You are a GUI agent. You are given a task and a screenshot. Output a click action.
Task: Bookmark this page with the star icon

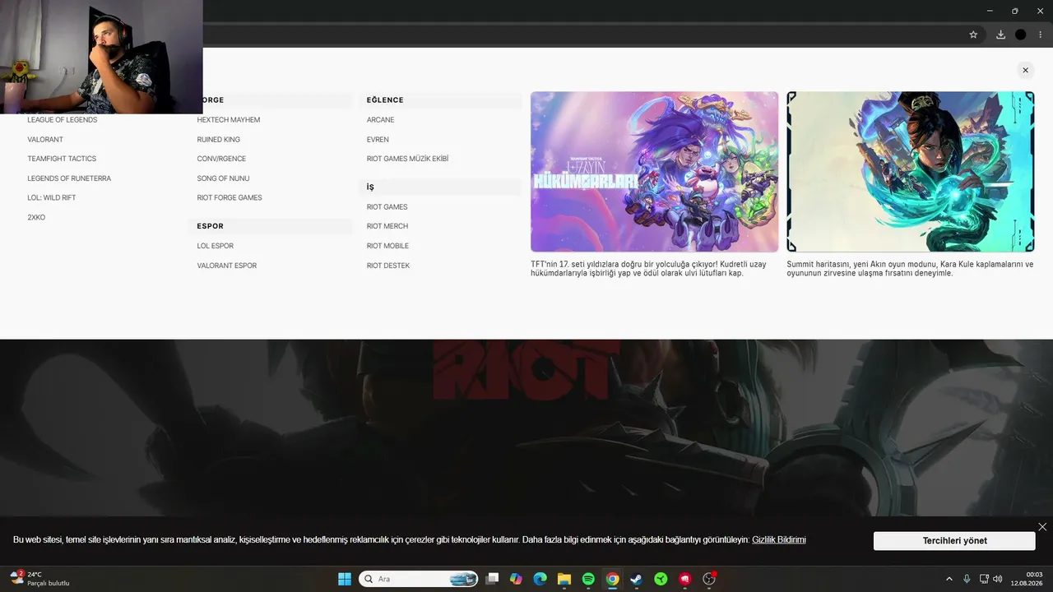coord(973,35)
